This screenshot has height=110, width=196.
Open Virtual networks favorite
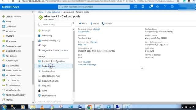(x=11, y=90)
